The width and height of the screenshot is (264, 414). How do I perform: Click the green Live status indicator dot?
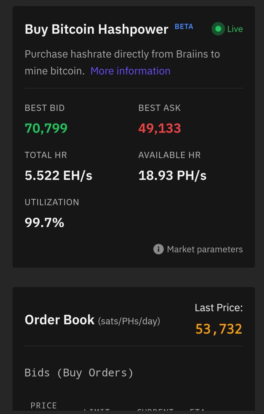coord(218,29)
